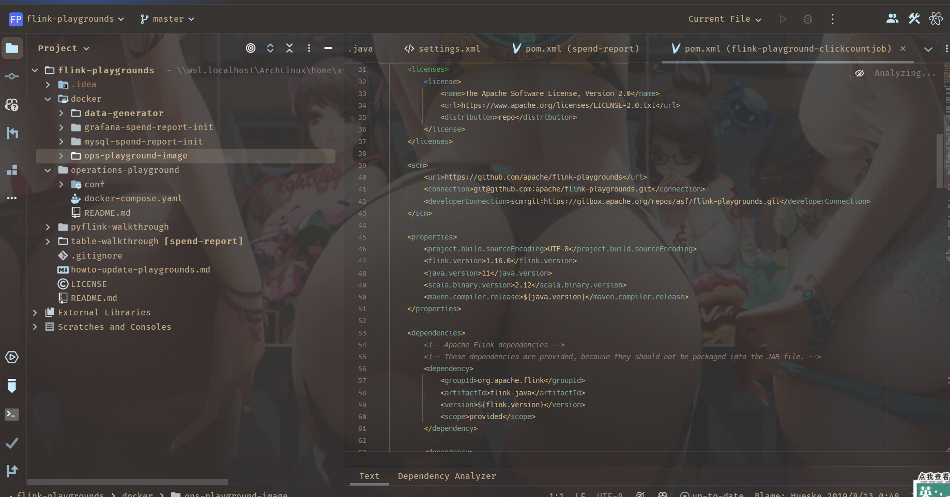Toggle the code analysis eye icon
The width and height of the screenshot is (950, 497).
pyautogui.click(x=860, y=73)
